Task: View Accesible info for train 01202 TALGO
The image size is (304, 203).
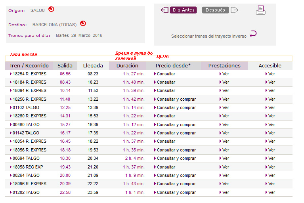Action: click(270, 193)
